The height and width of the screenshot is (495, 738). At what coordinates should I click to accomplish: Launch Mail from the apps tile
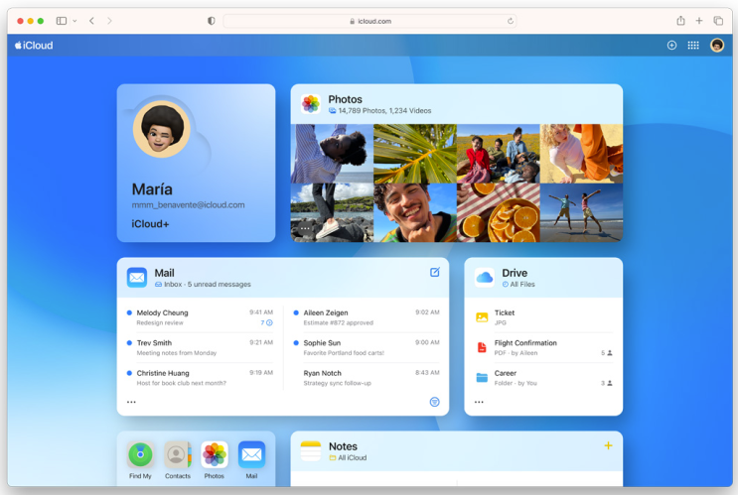251,454
